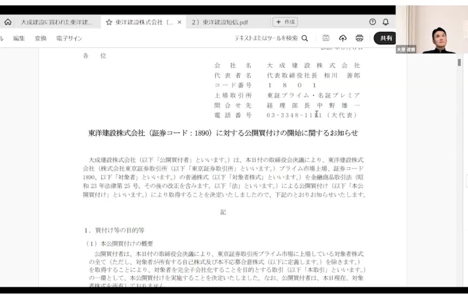The height and width of the screenshot is (305, 468).
Task: Open the help question mark icon
Action: (x=372, y=22)
